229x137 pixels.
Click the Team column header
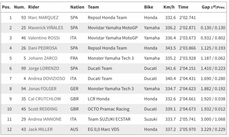pos(93,7)
